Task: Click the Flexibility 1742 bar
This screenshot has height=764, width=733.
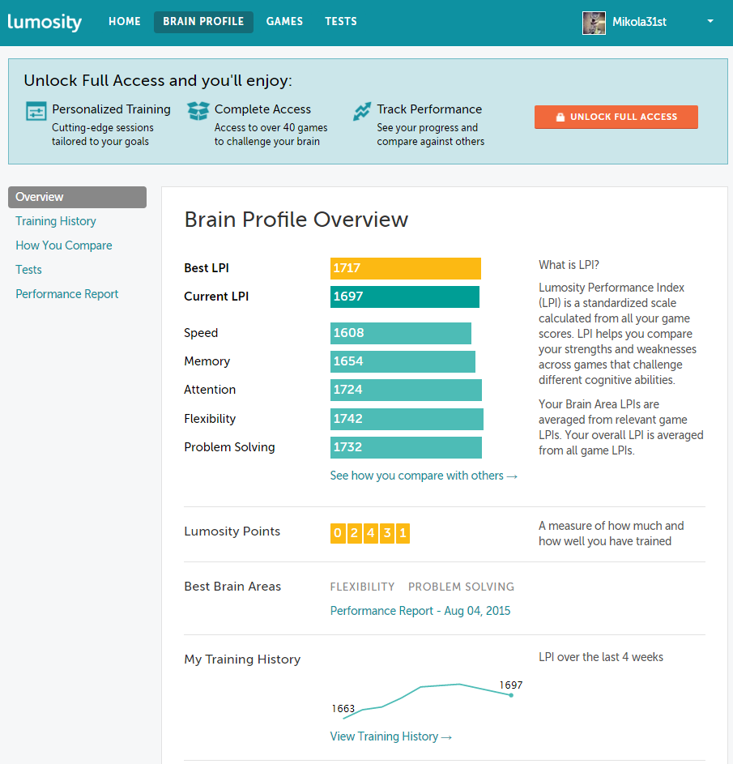Action: point(407,419)
